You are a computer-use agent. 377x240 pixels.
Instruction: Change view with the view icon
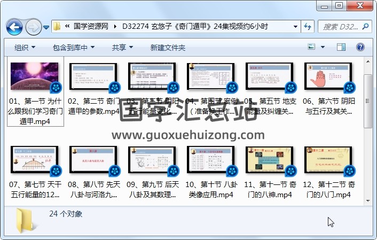311,47
